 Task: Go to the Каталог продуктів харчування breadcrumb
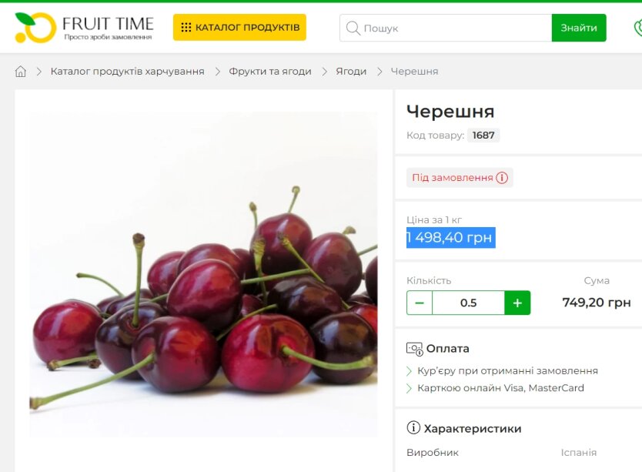click(x=127, y=72)
